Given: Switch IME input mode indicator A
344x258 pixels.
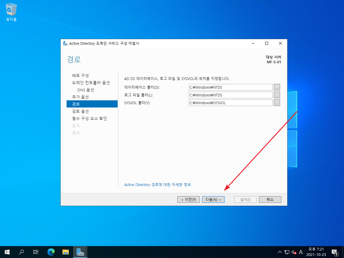Looking at the screenshot, I should [x=301, y=252].
